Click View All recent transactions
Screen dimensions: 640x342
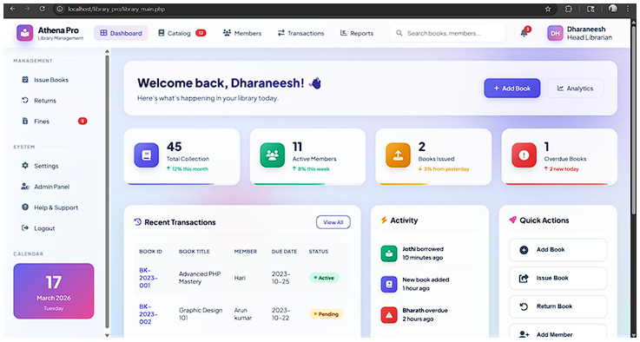[x=333, y=222]
